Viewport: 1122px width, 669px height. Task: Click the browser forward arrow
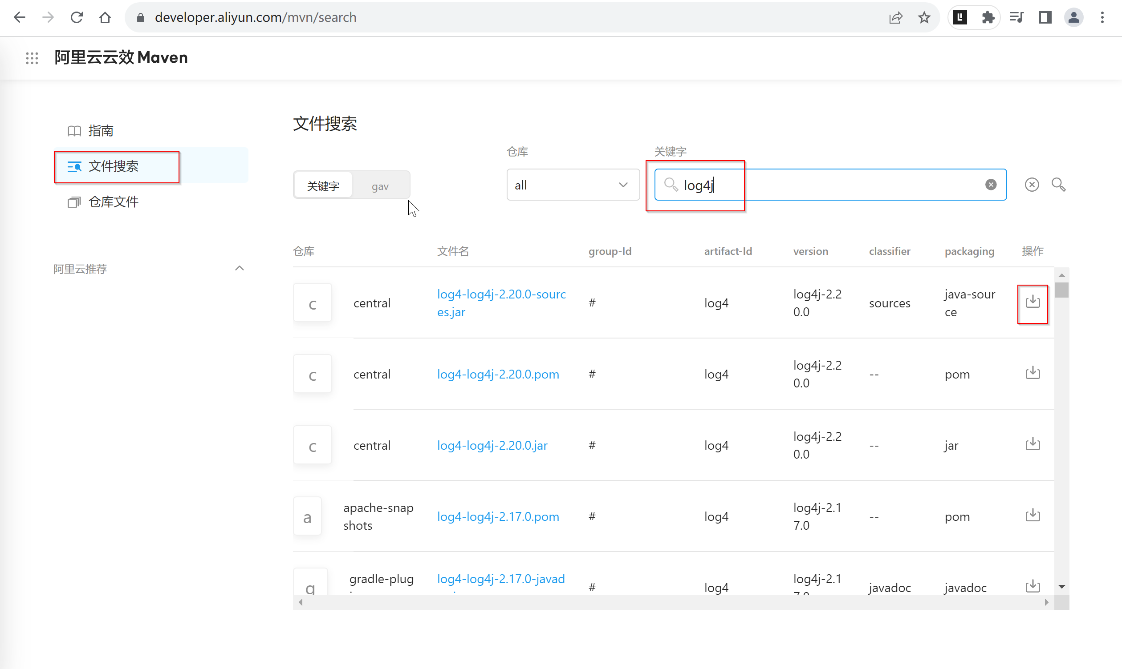tap(48, 18)
